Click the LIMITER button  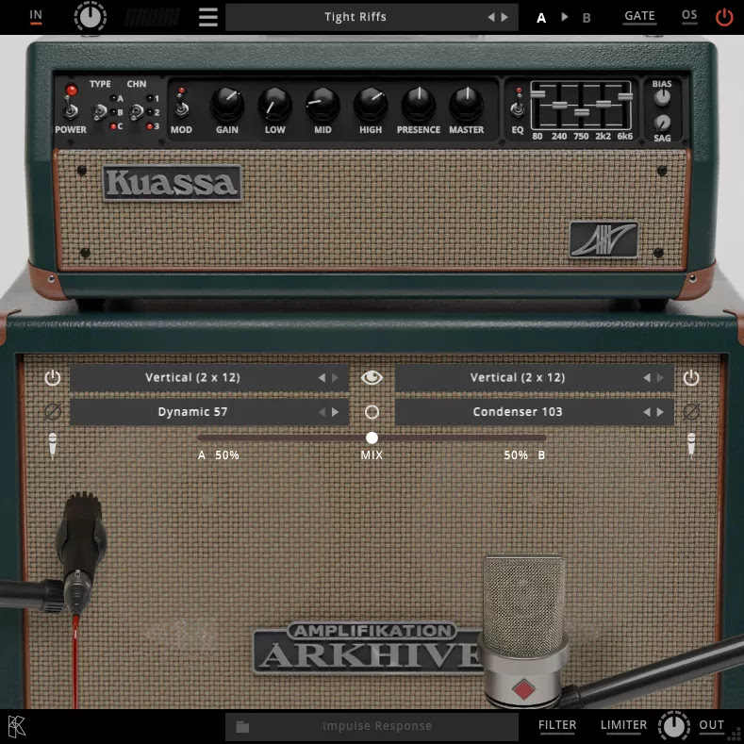click(x=623, y=725)
